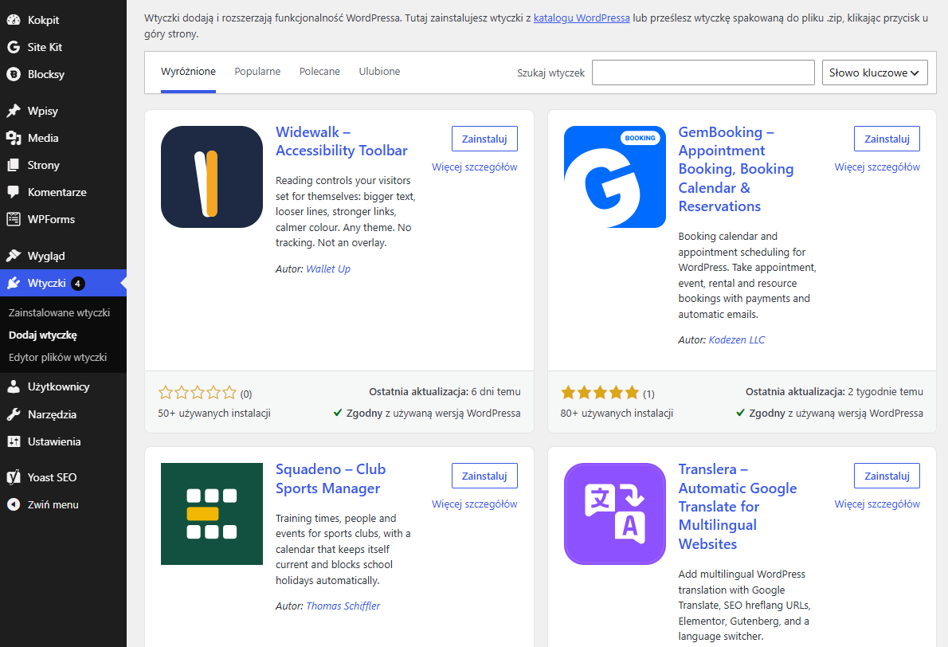Click the Wpisy pin icon
This screenshot has width=948, height=647.
click(14, 111)
